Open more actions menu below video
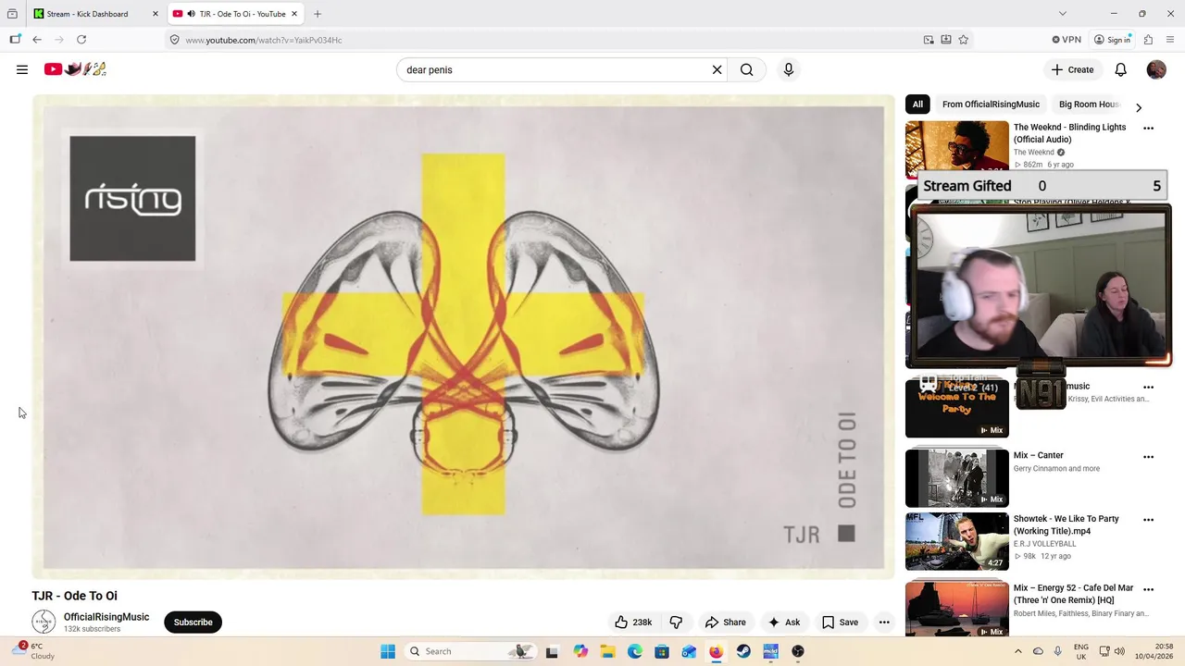Screen dimensions: 1185x666 [884, 623]
